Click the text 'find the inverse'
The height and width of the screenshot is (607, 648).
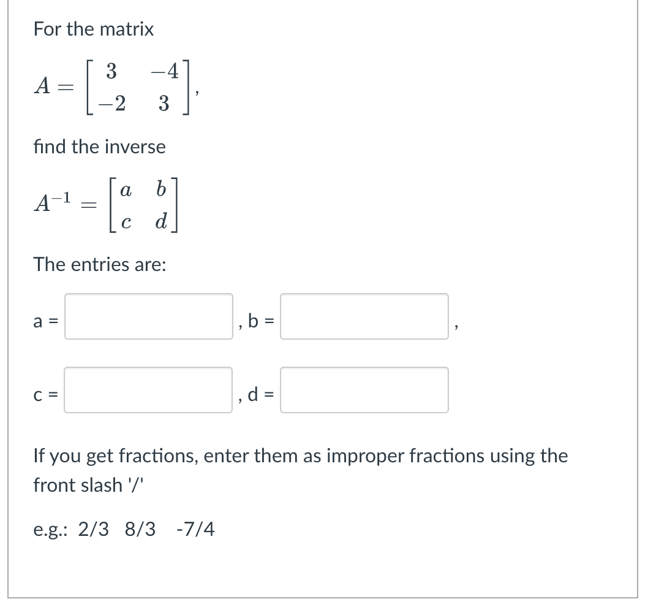tap(99, 147)
